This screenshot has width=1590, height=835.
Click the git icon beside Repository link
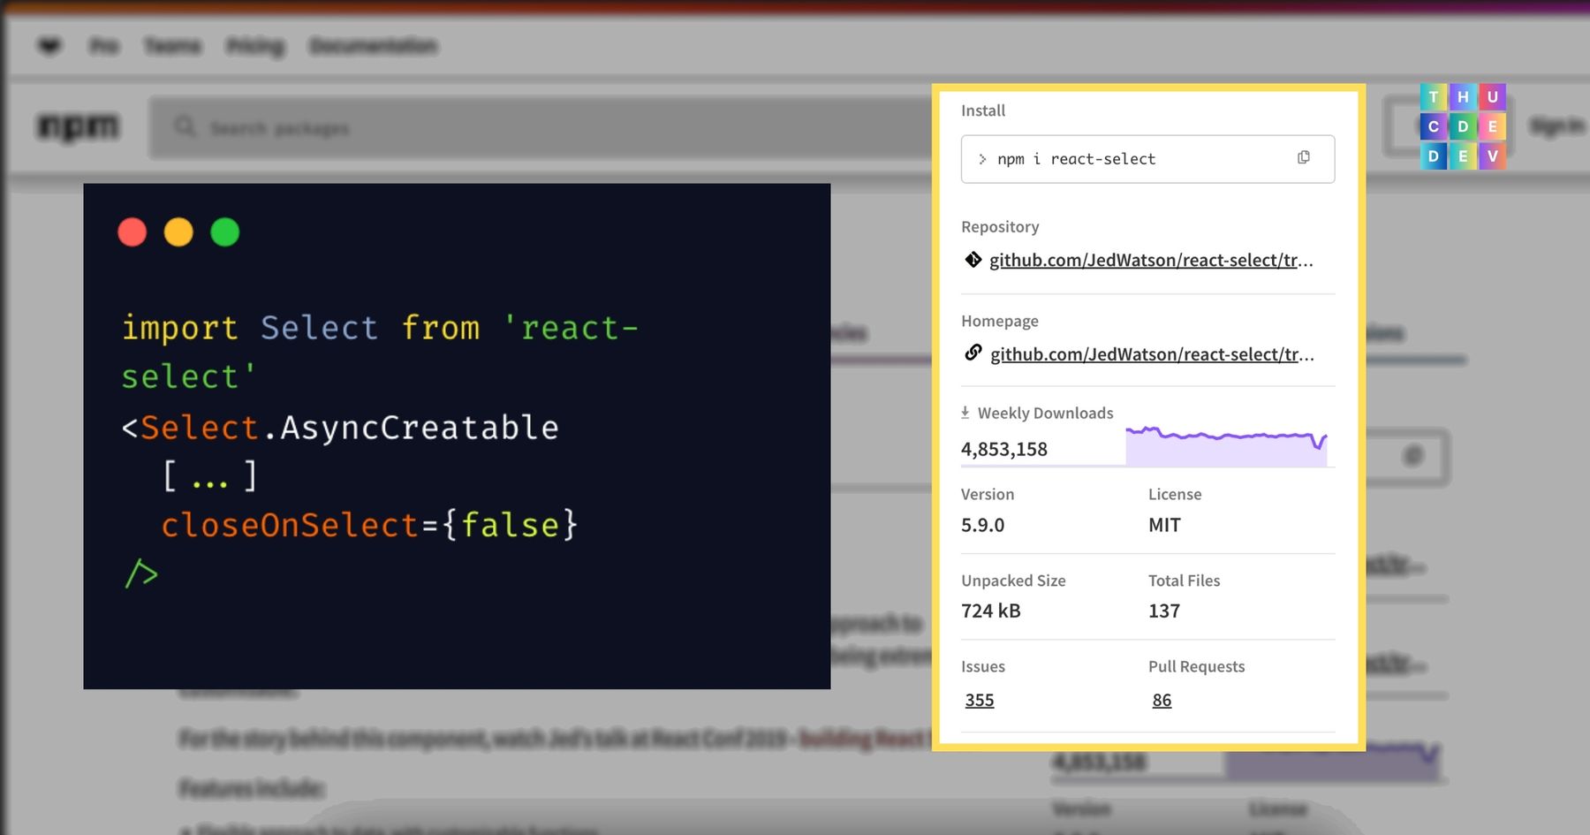pos(973,260)
